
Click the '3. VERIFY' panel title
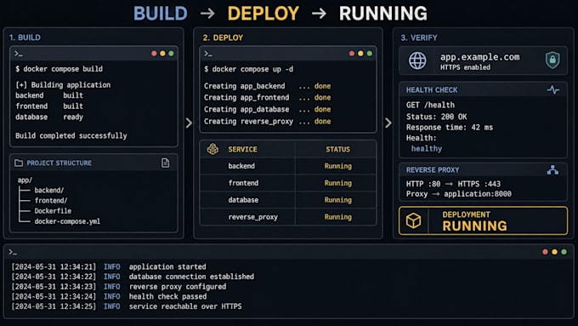[419, 37]
